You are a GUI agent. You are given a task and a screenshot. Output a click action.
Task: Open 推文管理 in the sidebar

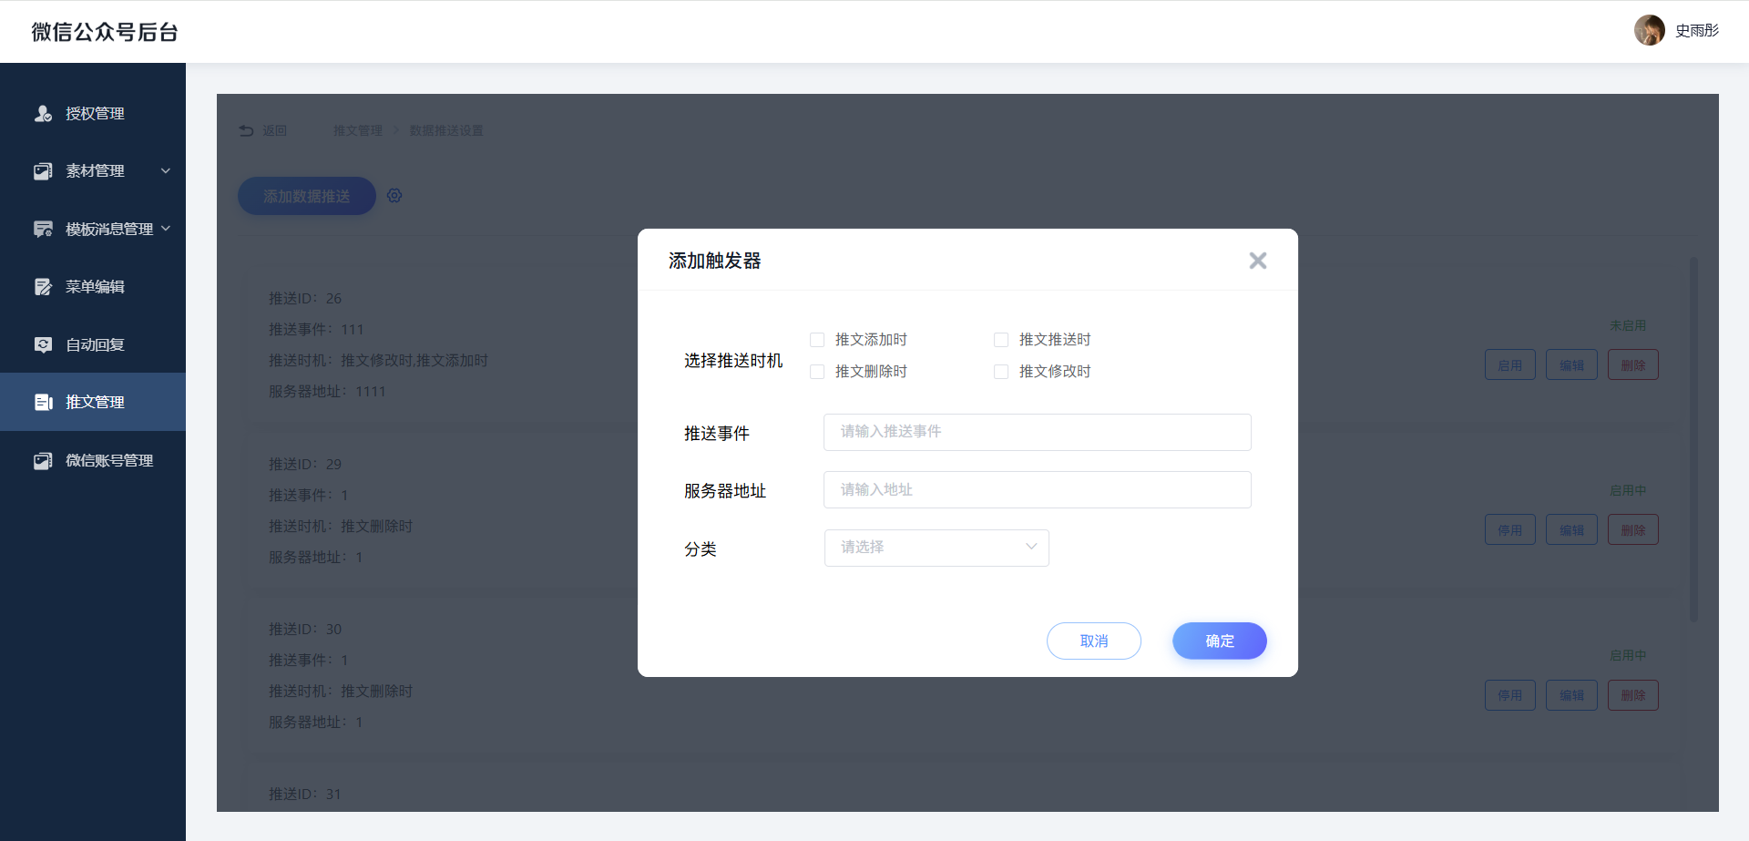point(95,402)
